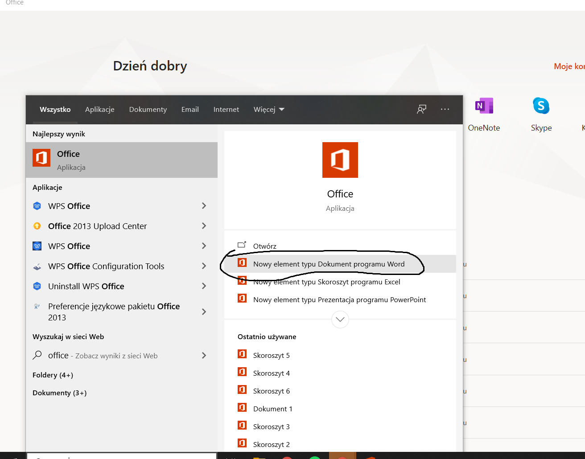Click the Otwórz open icon
Viewport: 585px width, 459px height.
pyautogui.click(x=242, y=245)
